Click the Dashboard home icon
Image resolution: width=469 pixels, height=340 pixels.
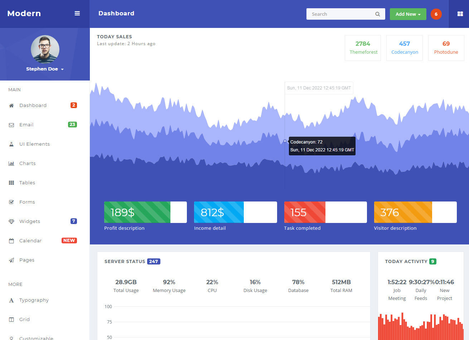tap(11, 106)
